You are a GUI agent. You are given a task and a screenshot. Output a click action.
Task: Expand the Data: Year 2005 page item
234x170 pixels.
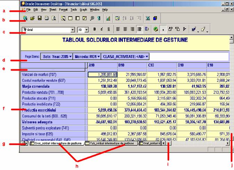point(57,56)
